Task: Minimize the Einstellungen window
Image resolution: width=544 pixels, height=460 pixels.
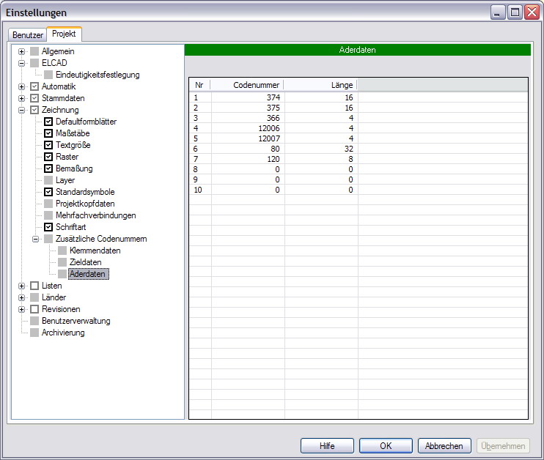Action: point(498,12)
